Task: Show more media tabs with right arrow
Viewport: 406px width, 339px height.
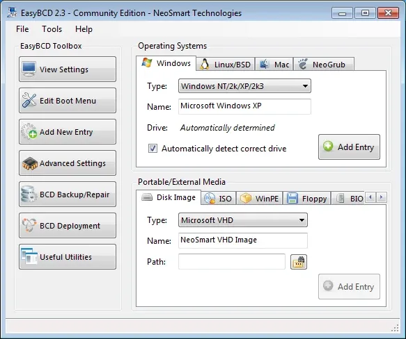Action: pos(381,197)
